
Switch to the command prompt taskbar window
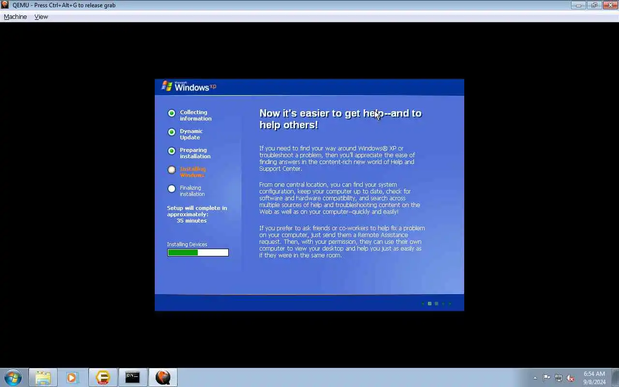(x=133, y=377)
